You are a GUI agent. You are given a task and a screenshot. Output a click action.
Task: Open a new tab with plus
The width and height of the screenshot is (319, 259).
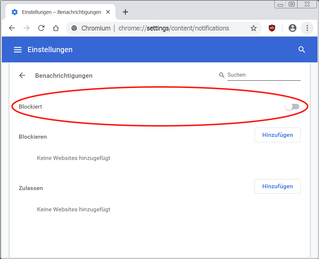tap(125, 12)
